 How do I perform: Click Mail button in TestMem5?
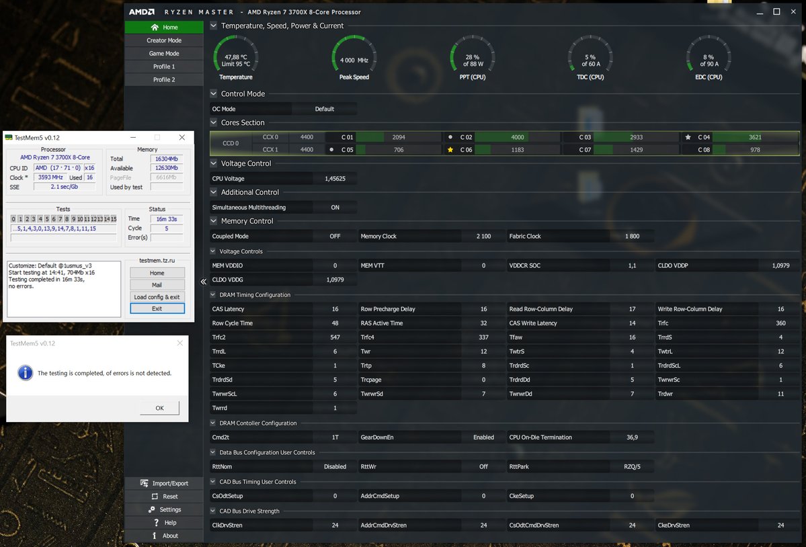tap(157, 284)
